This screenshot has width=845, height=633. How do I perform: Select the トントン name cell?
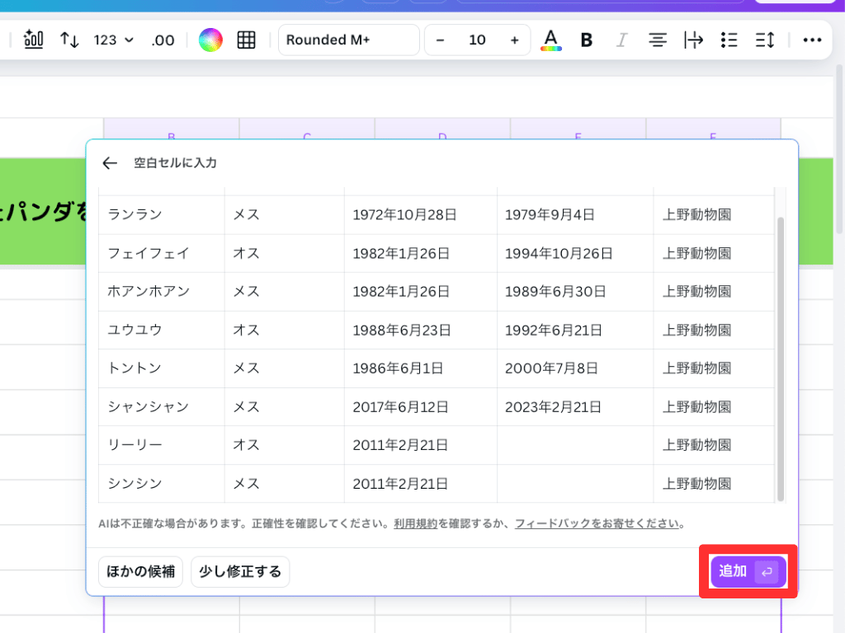[x=162, y=368]
